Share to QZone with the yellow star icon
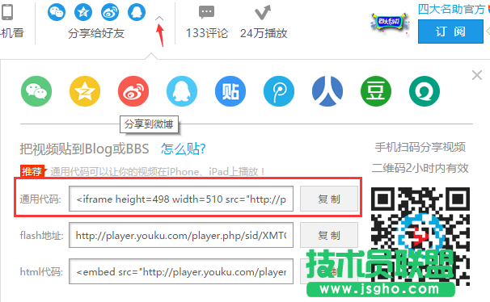490x302 pixels. [85, 91]
